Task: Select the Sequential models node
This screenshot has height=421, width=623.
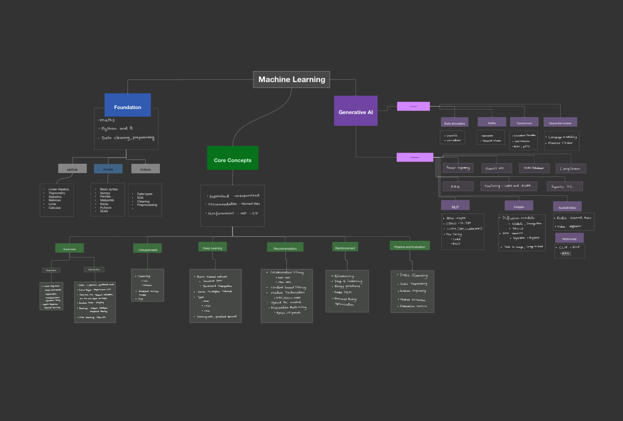Action: click(560, 122)
